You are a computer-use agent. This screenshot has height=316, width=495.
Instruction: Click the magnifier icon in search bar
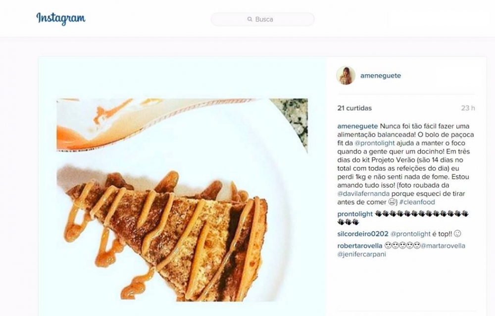(250, 19)
